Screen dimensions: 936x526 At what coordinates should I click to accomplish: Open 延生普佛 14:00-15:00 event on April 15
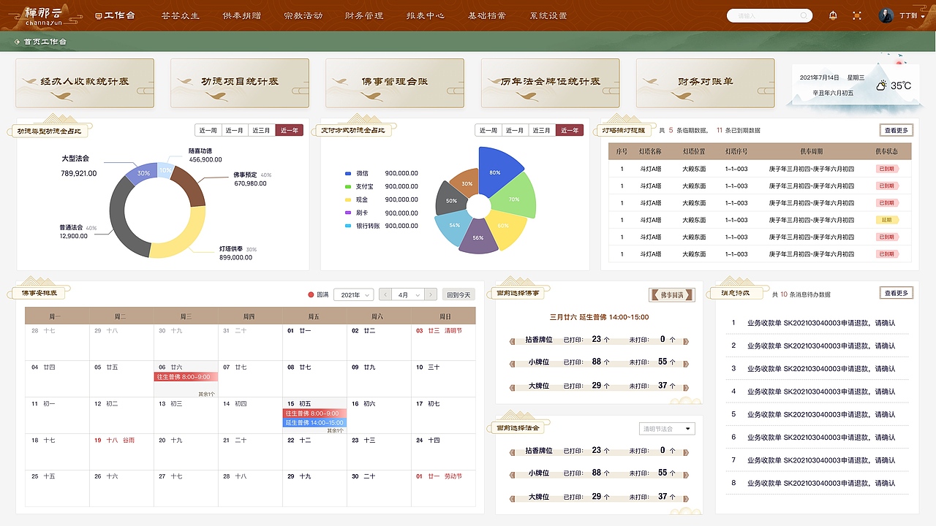pyautogui.click(x=314, y=422)
